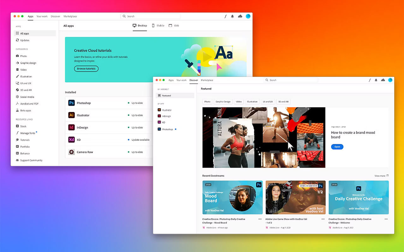Select XD in the Discover window sidebar
This screenshot has width=404, height=252.
click(x=163, y=122)
